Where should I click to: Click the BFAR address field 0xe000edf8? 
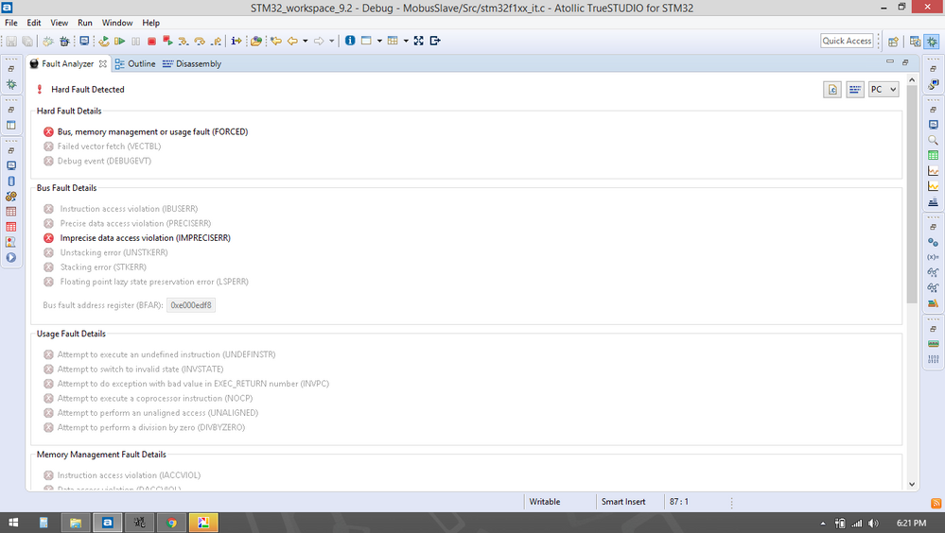click(190, 305)
